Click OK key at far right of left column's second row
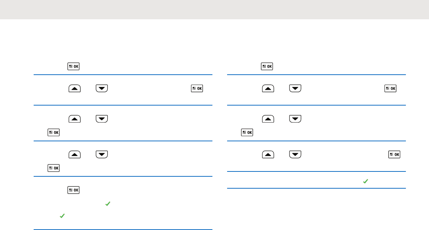 coord(197,89)
